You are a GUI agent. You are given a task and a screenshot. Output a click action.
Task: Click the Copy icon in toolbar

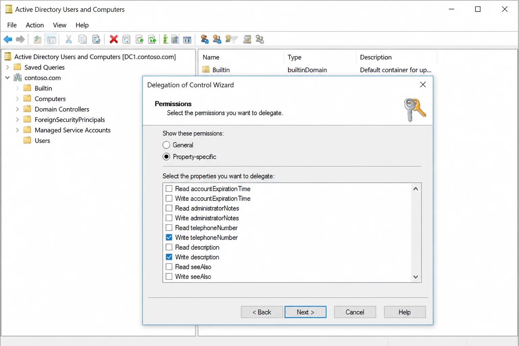click(82, 40)
